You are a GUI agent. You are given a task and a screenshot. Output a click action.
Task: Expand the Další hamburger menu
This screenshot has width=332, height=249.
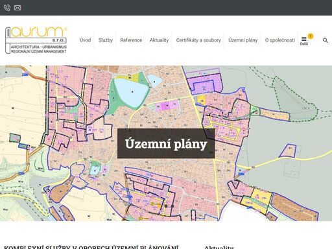304,40
